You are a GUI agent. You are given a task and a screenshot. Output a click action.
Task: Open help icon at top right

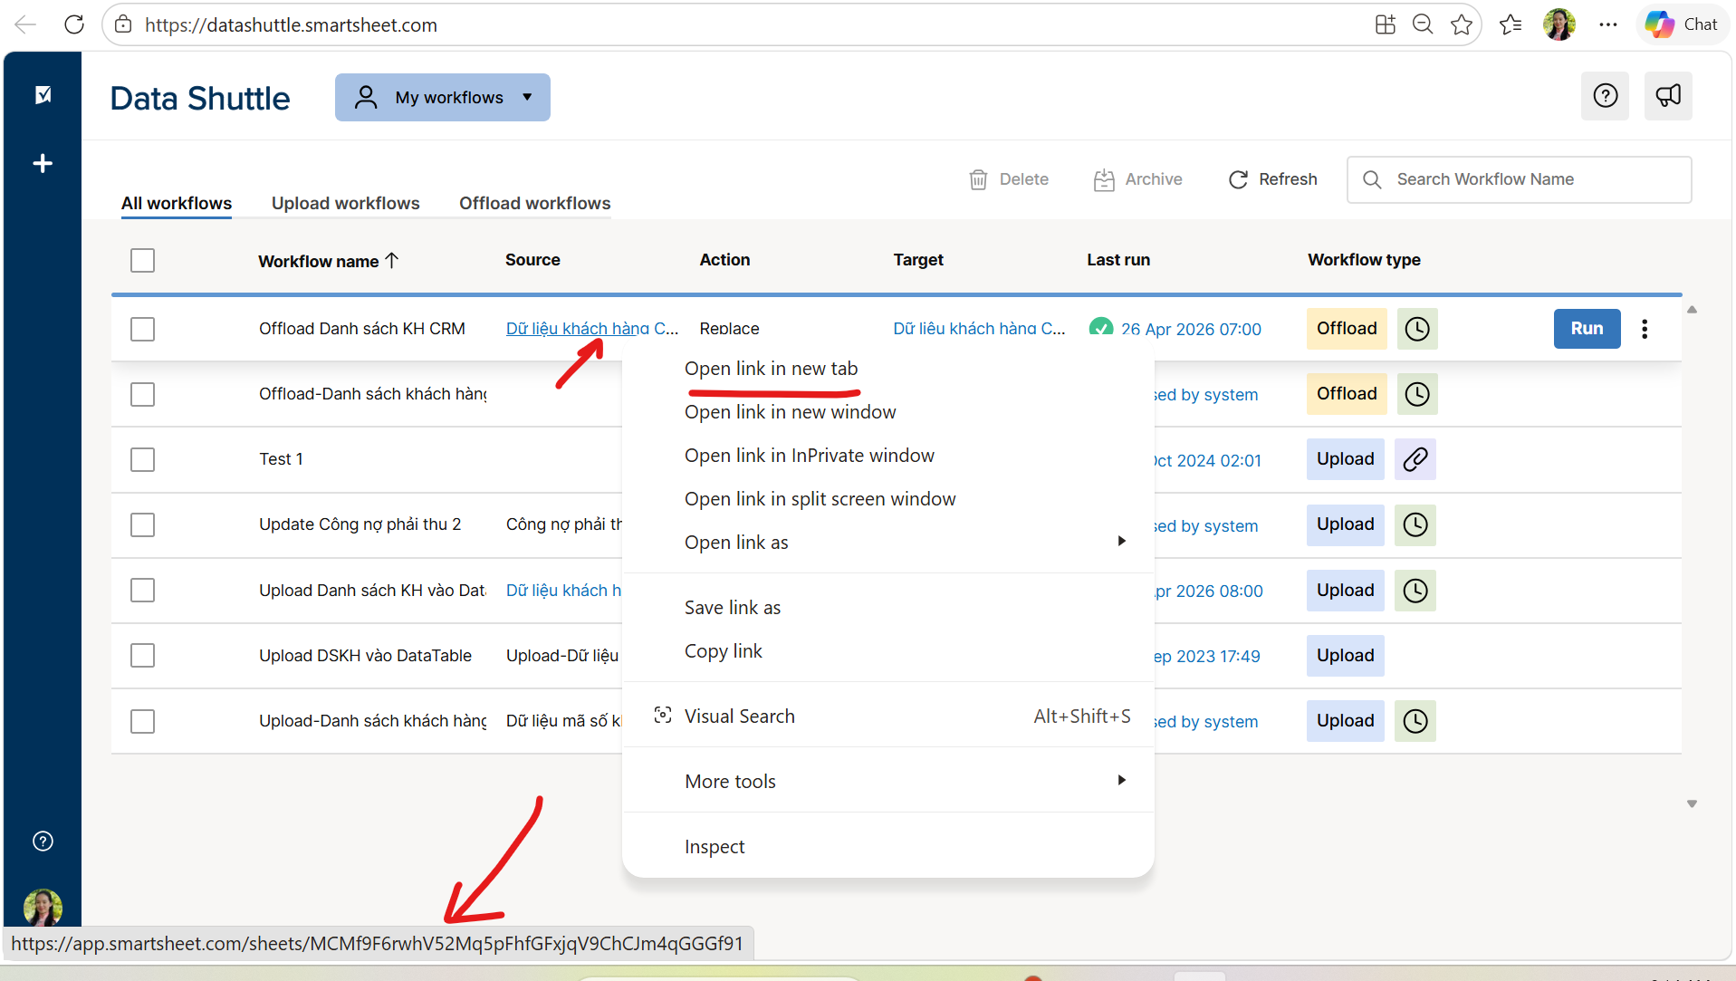(1605, 96)
